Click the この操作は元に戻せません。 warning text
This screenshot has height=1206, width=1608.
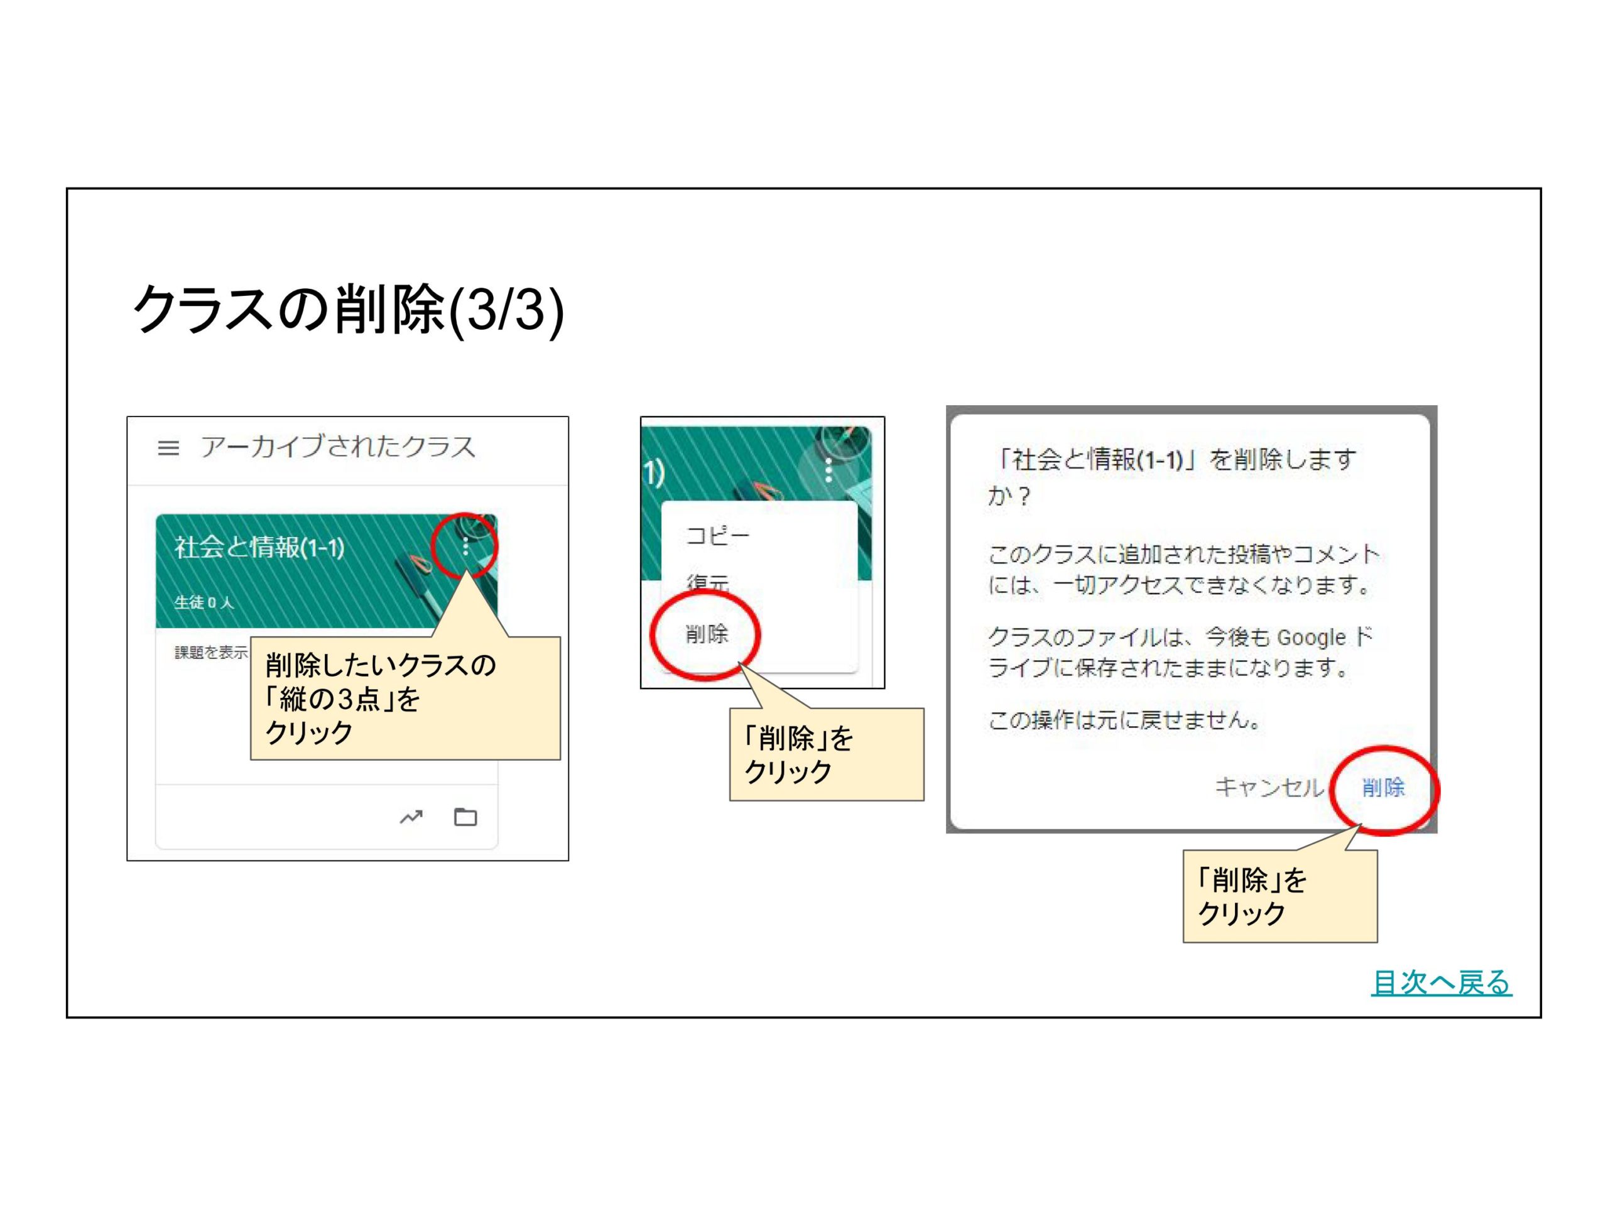(1124, 720)
